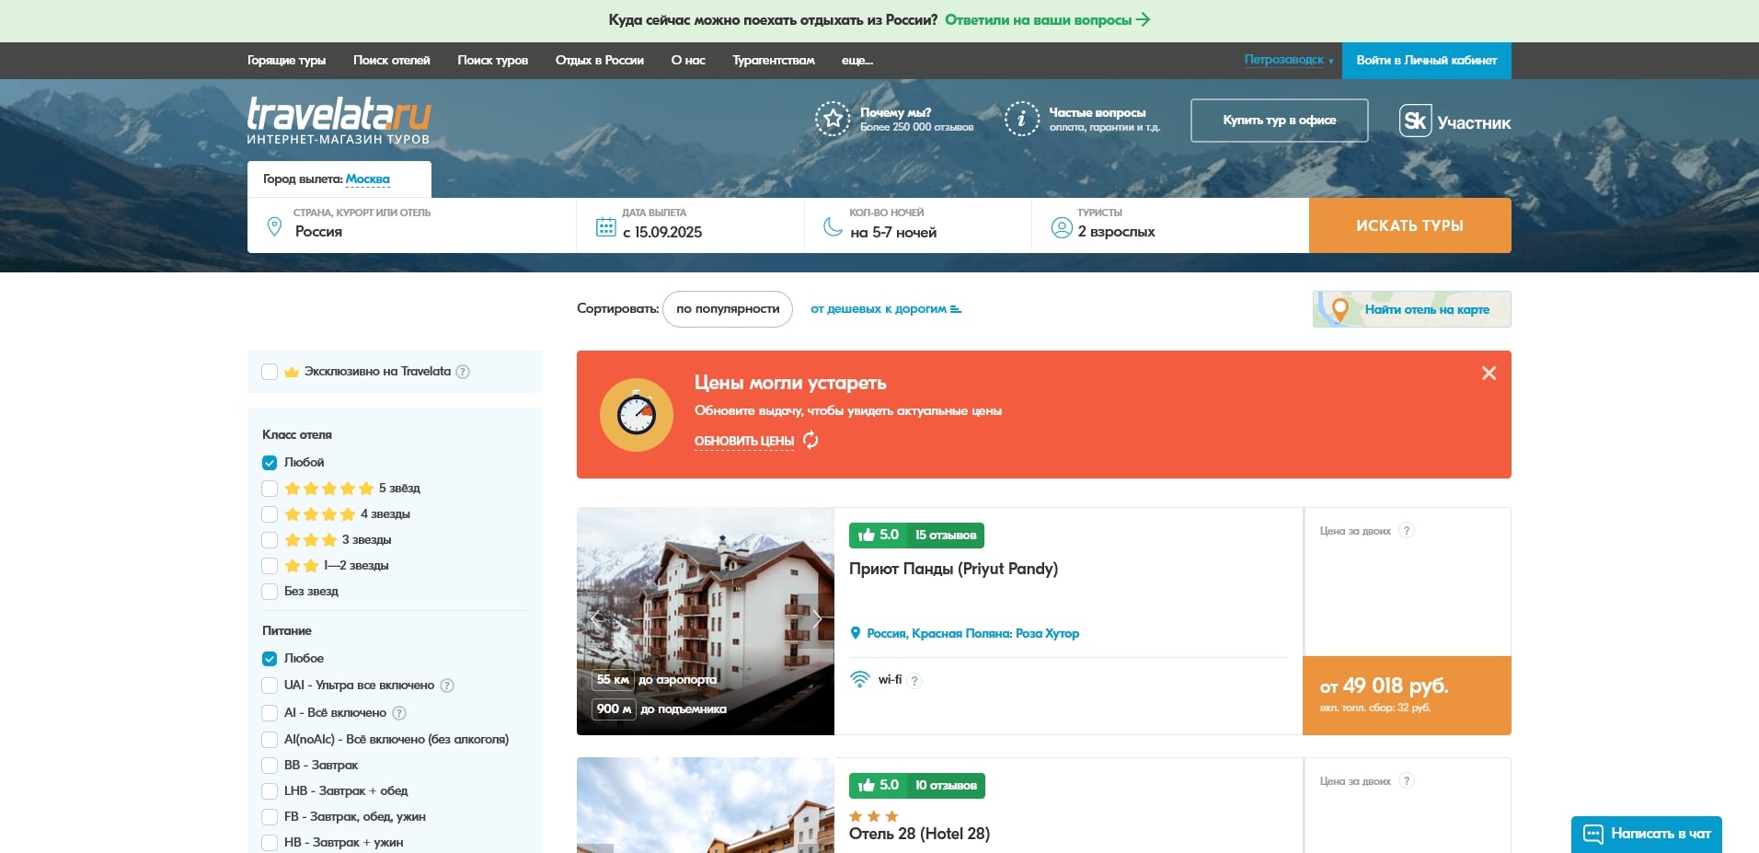Toggle 'Эксклюзивно на Travelata' checkbox
The image size is (1759, 853).
270,372
